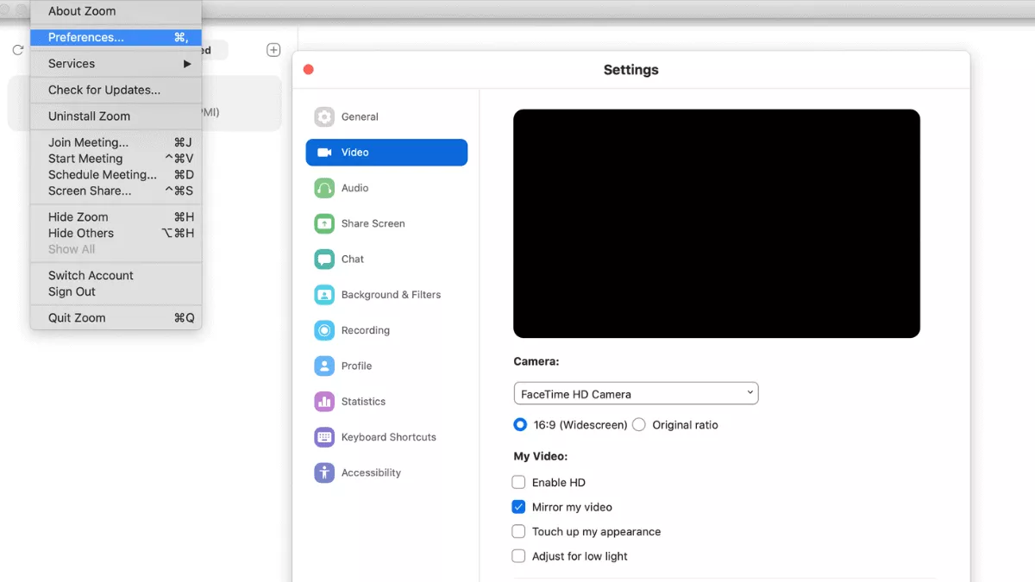The height and width of the screenshot is (582, 1035).
Task: Choose Start Meeting menu item
Action: coord(116,159)
